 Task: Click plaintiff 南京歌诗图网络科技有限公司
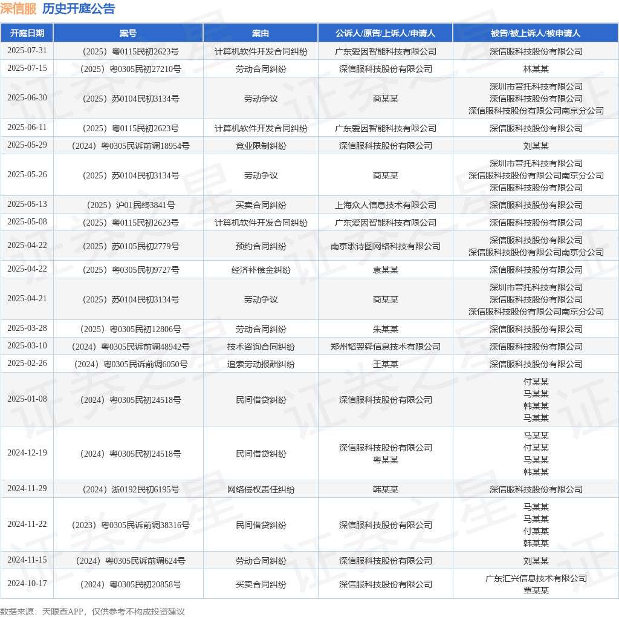pos(385,246)
